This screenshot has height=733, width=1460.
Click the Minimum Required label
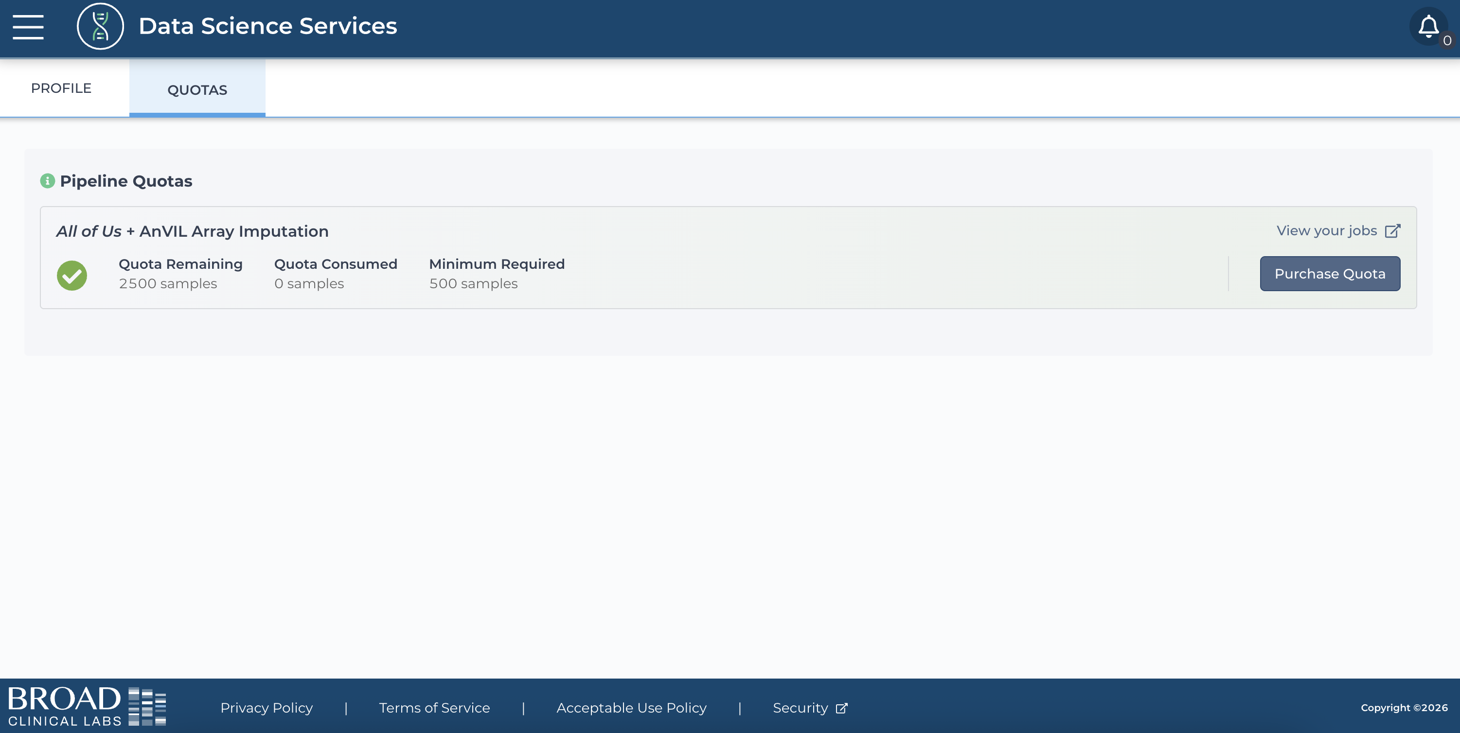497,264
